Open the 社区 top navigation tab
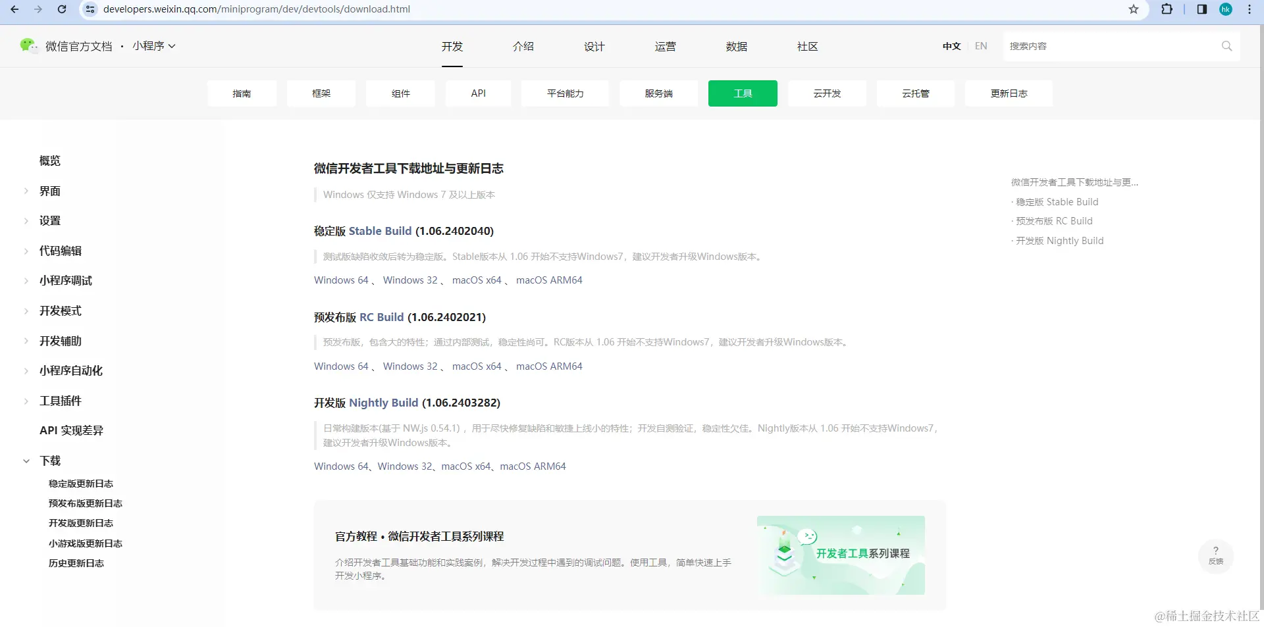Image resolution: width=1264 pixels, height=627 pixels. tap(808, 46)
